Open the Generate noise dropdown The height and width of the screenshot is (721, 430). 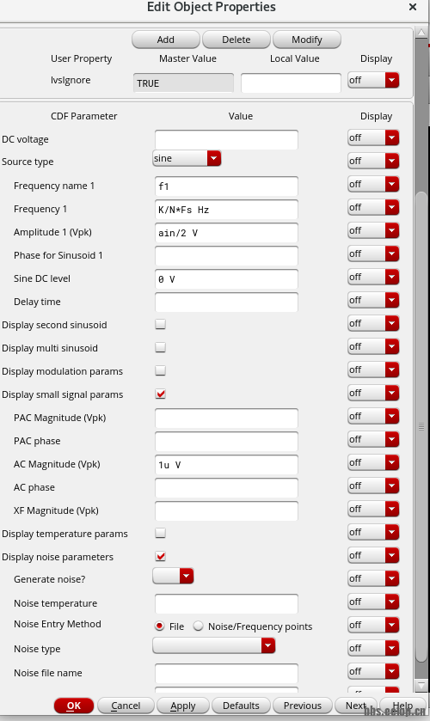[173, 576]
